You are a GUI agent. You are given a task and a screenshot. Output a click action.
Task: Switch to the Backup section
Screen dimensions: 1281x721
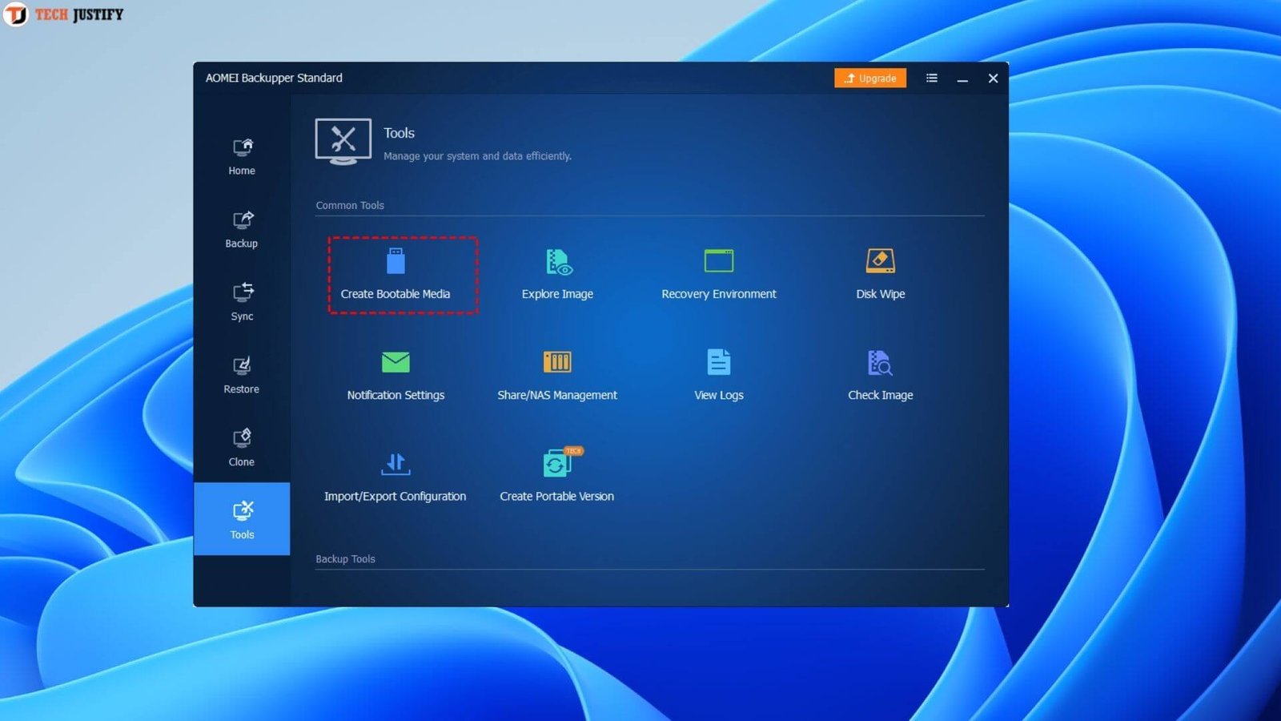pyautogui.click(x=242, y=230)
